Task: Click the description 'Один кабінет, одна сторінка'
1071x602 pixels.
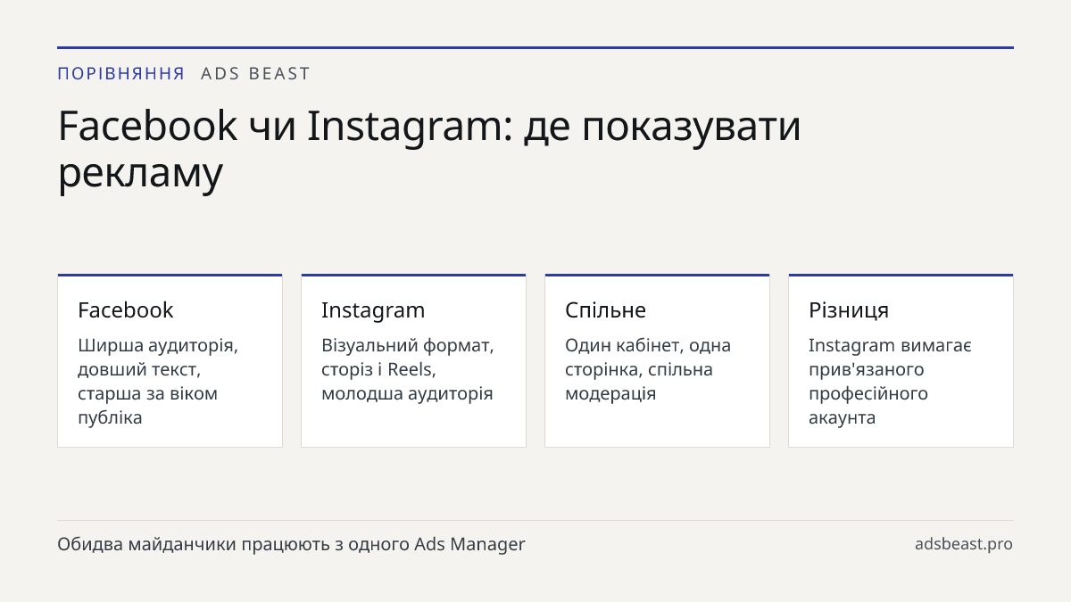Action: tap(648, 369)
